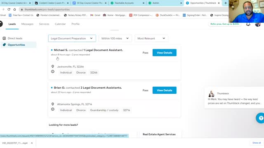Click Divorce tag in Brian O. card
Screen dimensions: 264x148
tap(81, 110)
